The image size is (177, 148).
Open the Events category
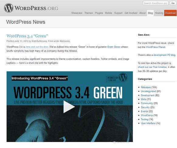pyautogui.click(x=144, y=111)
